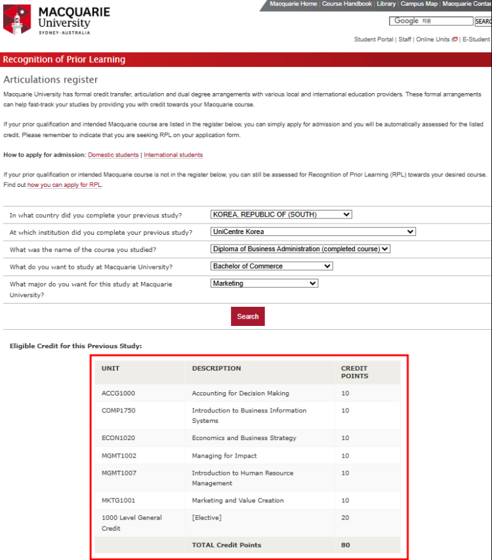Viewport: 492px width, 560px height.
Task: Open the Domestic students admission link
Action: click(x=113, y=155)
